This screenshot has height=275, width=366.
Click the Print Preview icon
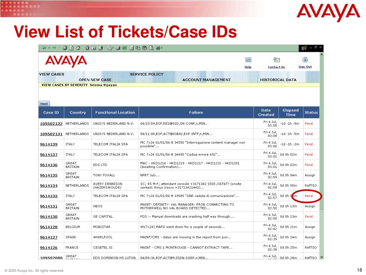pyautogui.click(x=151, y=48)
